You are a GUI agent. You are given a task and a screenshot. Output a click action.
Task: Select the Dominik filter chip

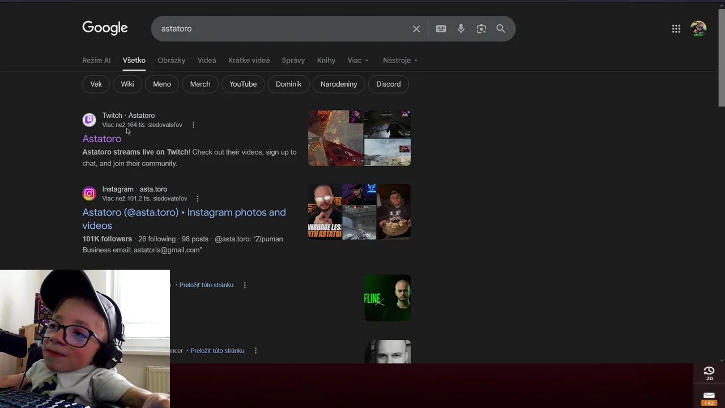tap(288, 84)
